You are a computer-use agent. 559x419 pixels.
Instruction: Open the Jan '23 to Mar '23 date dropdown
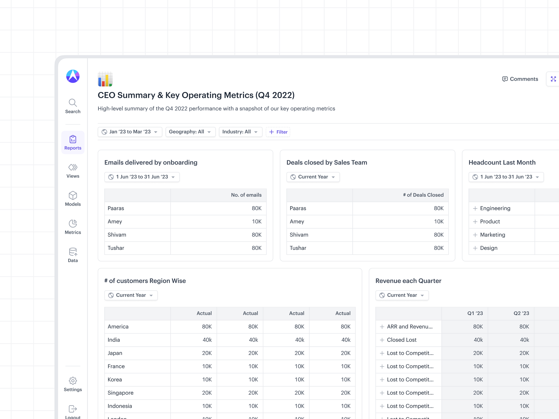coord(130,132)
